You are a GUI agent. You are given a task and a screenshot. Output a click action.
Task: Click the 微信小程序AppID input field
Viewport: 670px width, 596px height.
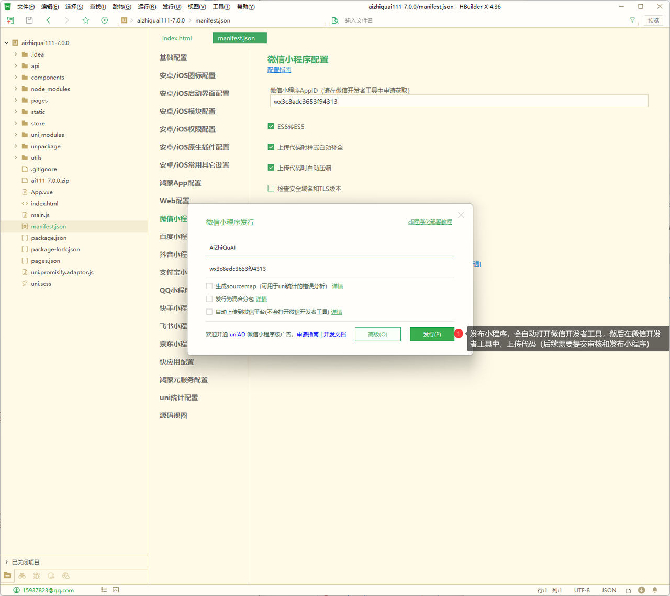point(459,101)
